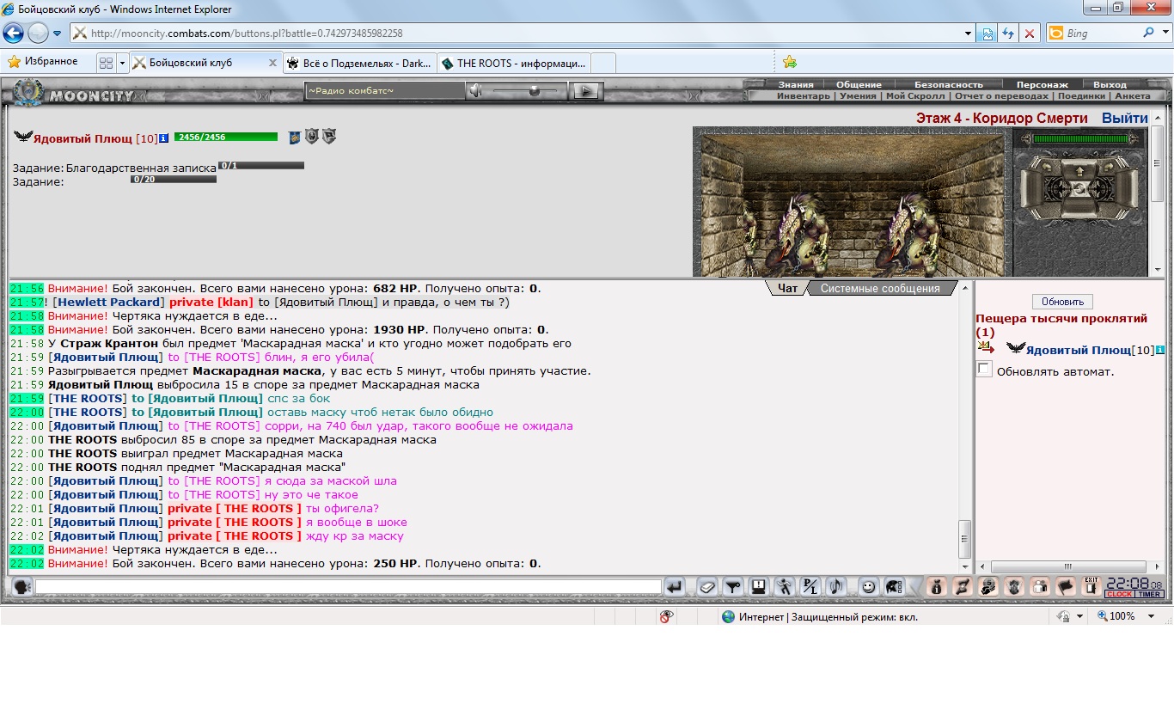Toggle chat sounds speaker icon in bottom toolbar
This screenshot has height=722, width=1174.
(x=835, y=587)
